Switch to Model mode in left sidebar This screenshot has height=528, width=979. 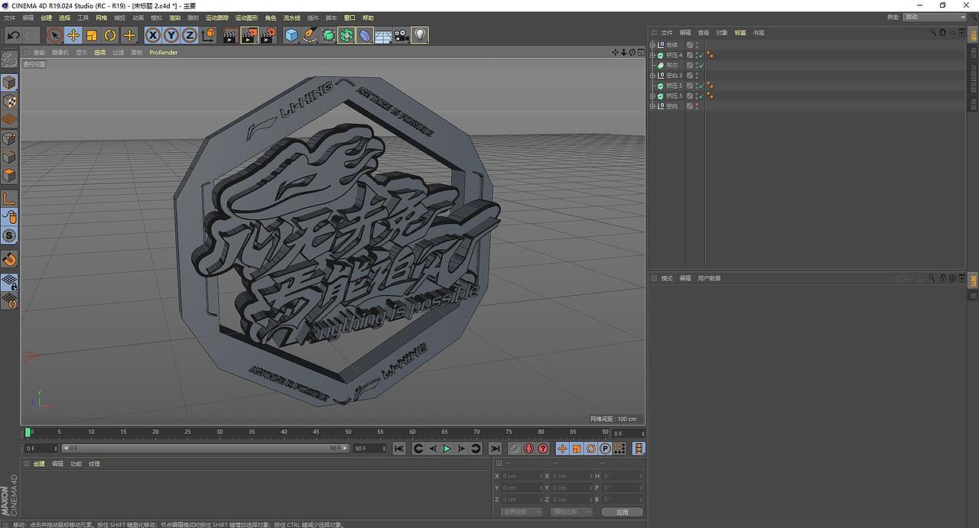pyautogui.click(x=9, y=83)
